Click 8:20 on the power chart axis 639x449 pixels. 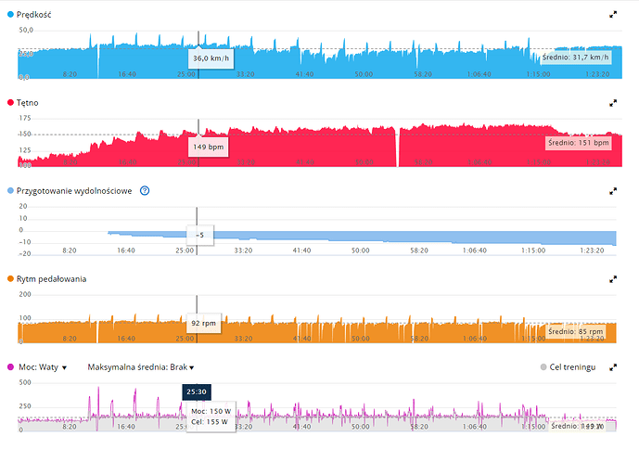click(70, 427)
